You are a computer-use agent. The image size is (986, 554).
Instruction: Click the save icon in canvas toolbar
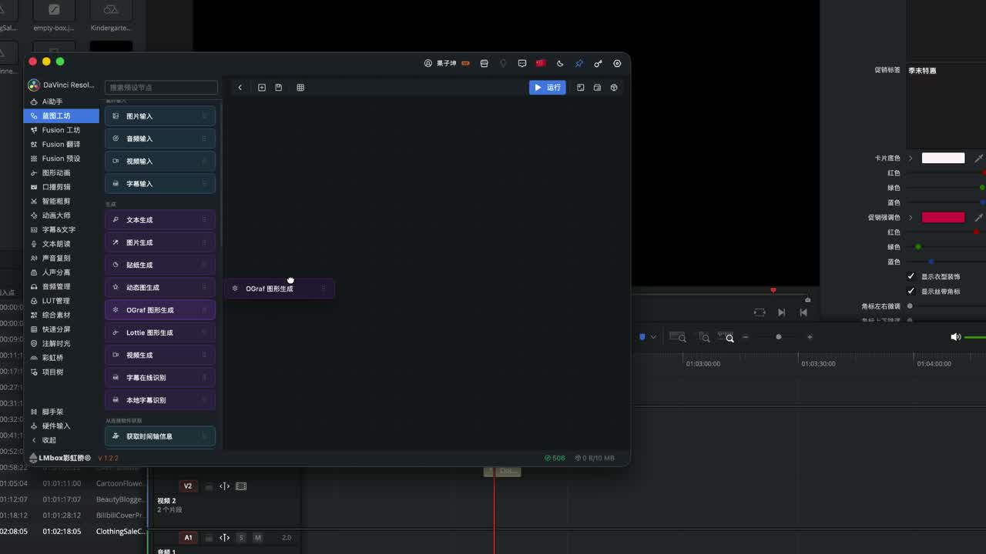279,88
